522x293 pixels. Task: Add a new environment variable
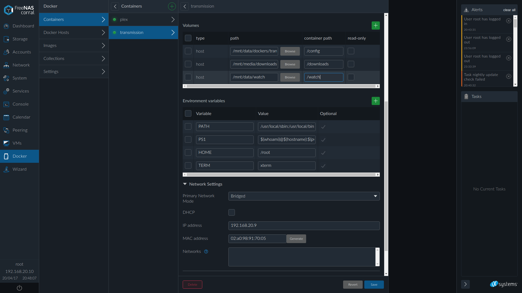[x=375, y=101]
